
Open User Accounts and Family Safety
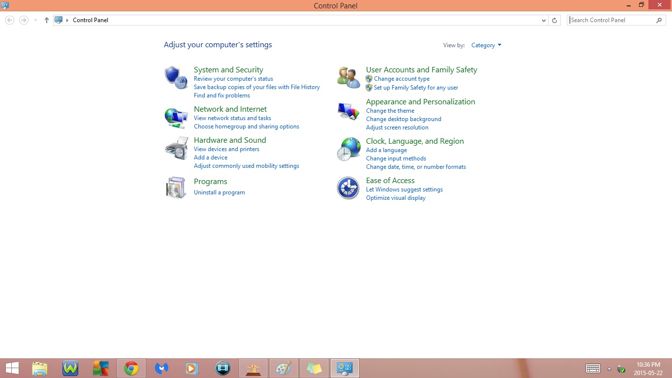click(x=422, y=70)
